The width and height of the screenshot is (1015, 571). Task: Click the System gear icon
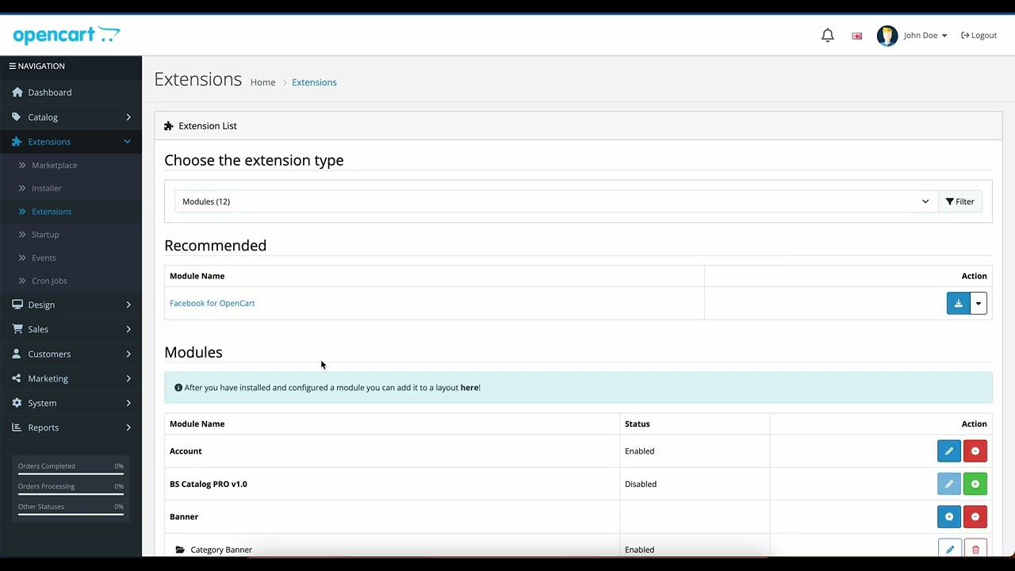point(17,403)
